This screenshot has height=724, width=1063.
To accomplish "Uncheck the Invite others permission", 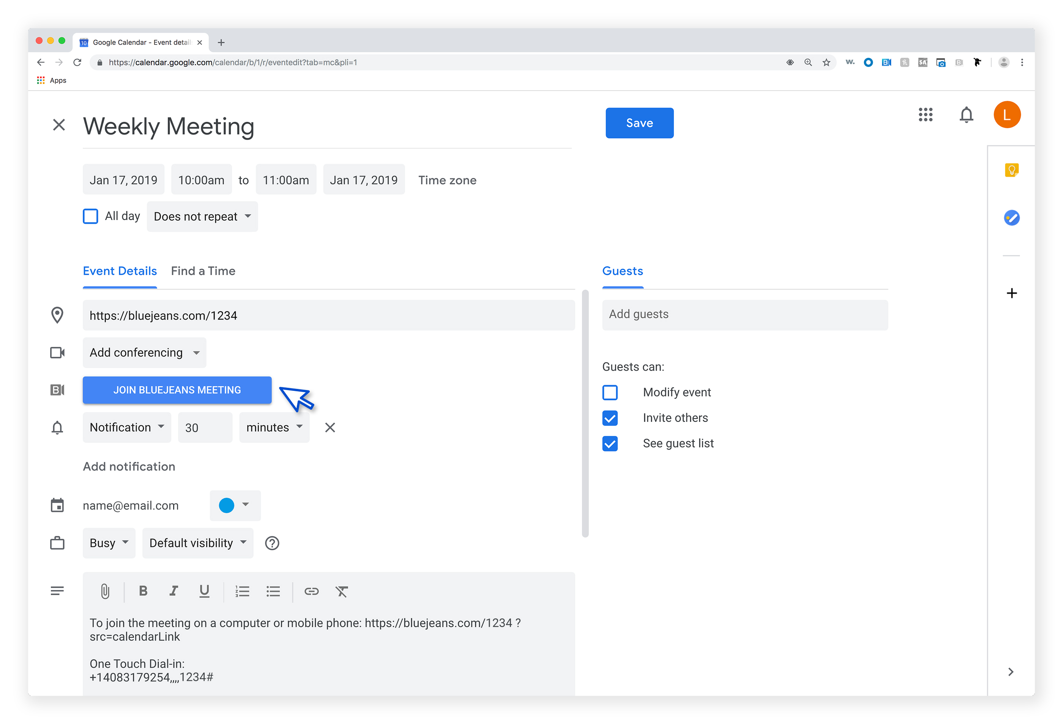I will (x=610, y=418).
